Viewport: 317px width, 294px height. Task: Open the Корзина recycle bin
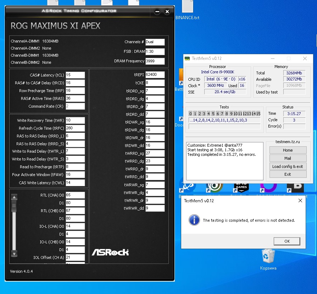tap(268, 260)
